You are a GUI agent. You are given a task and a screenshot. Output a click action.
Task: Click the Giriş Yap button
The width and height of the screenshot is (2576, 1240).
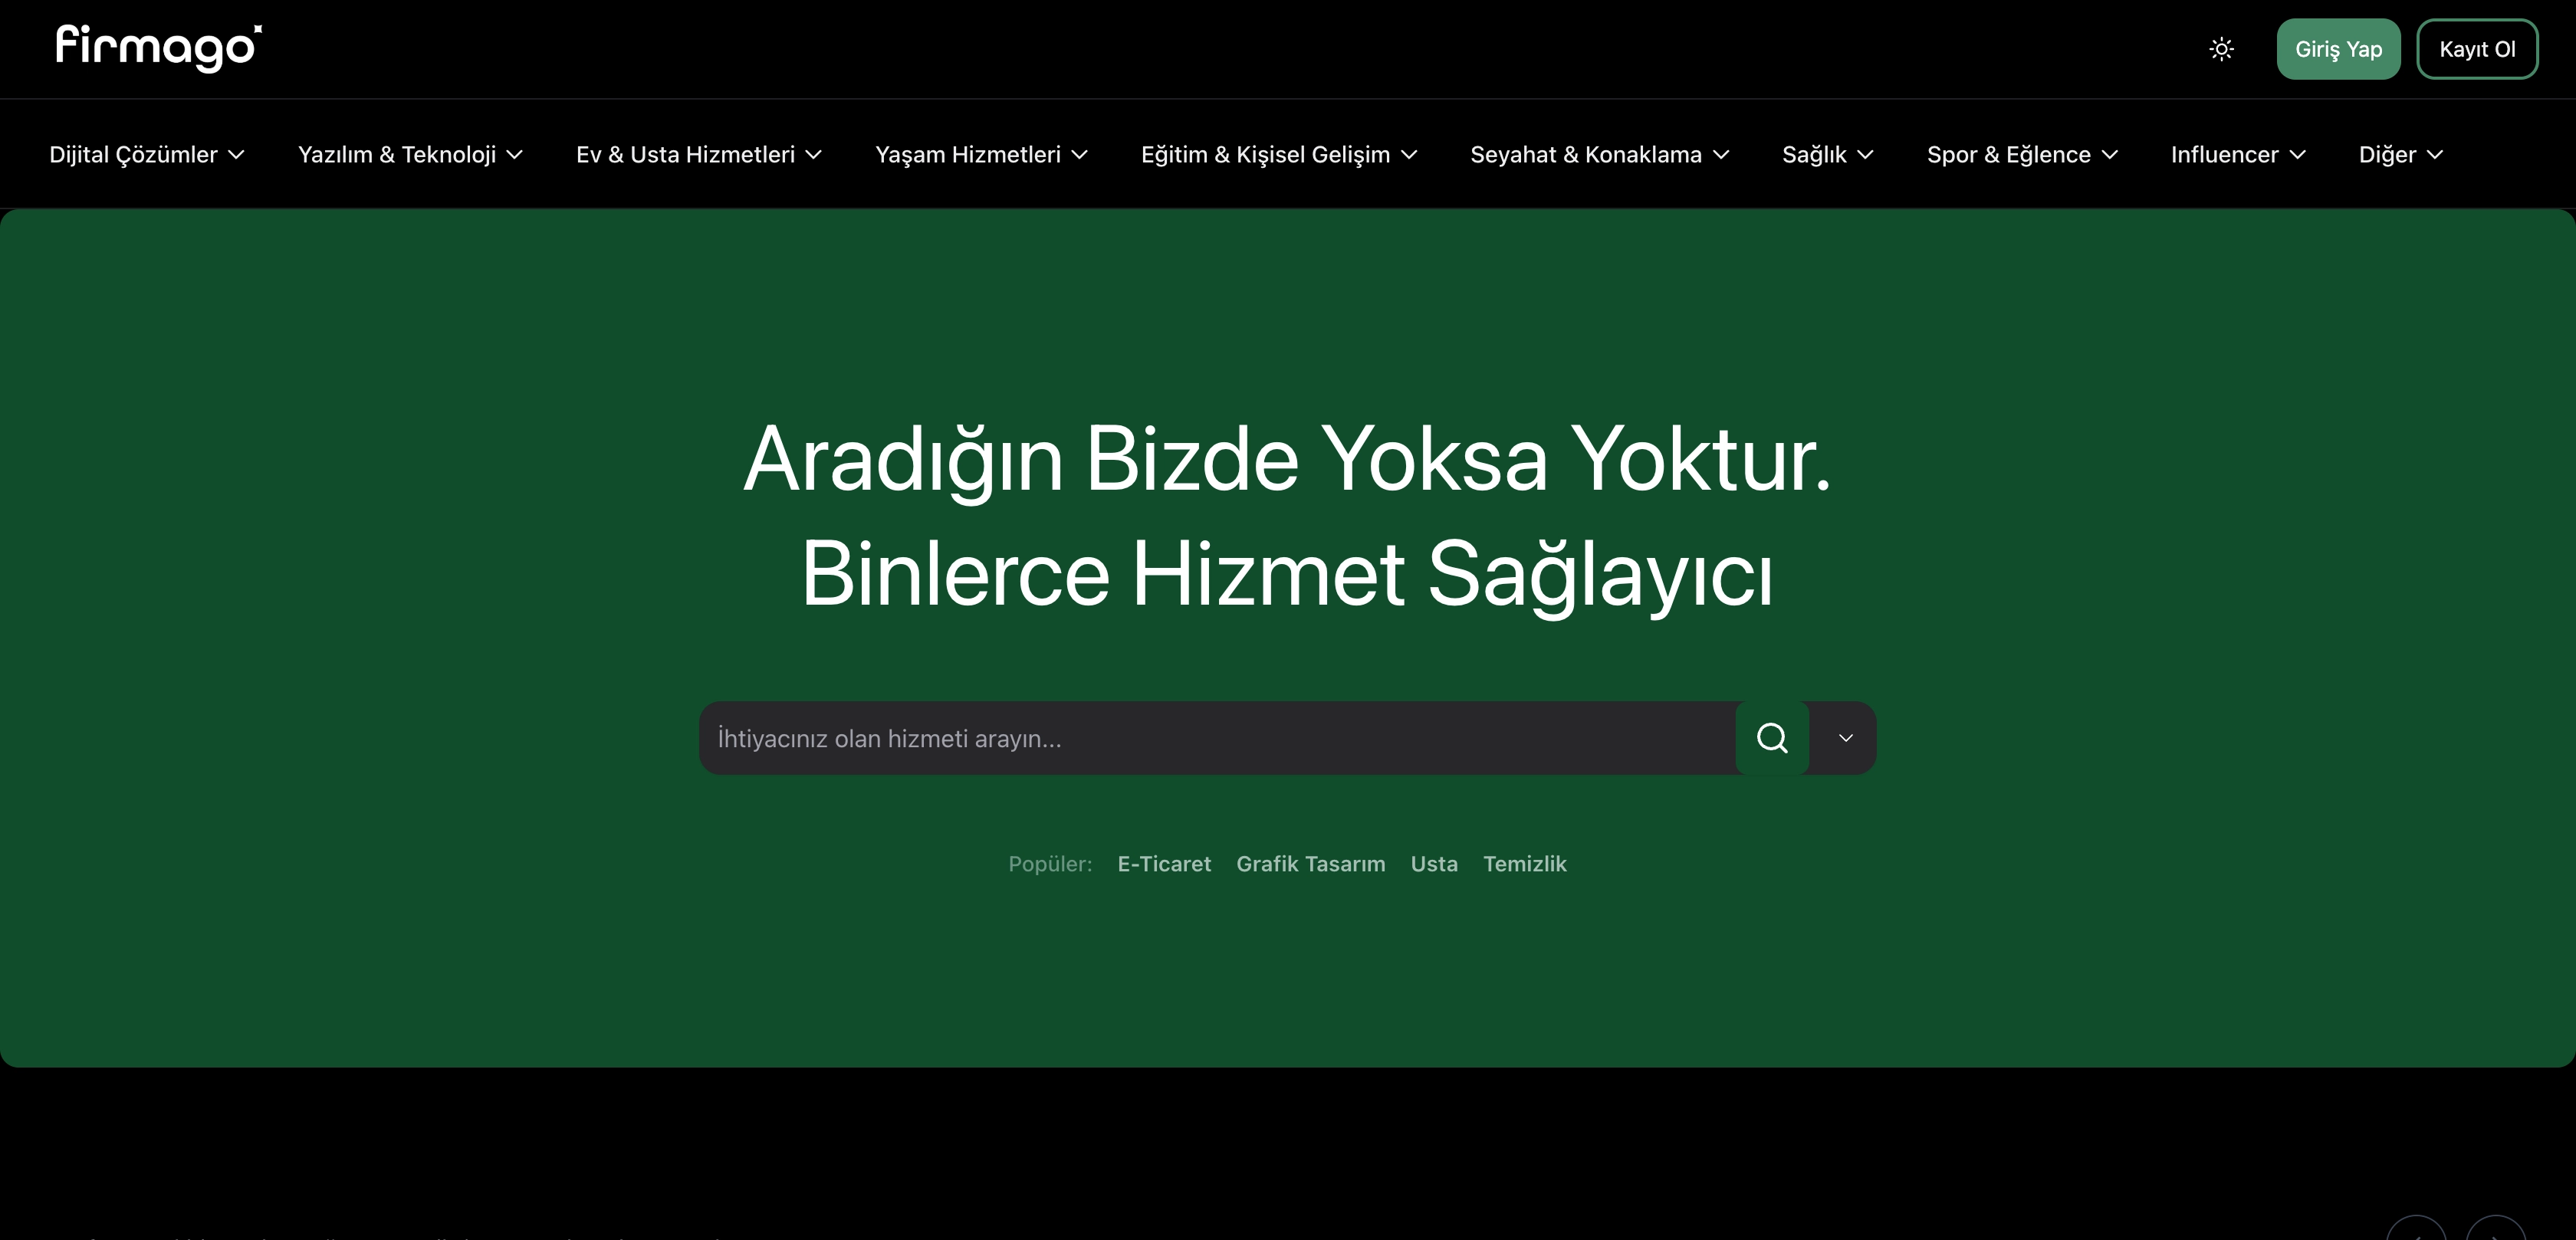(x=2338, y=48)
